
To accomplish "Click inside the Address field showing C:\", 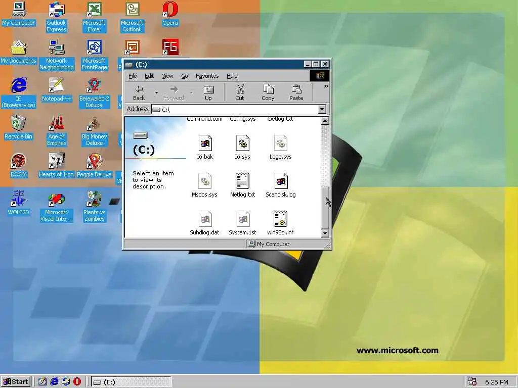I will [235, 109].
